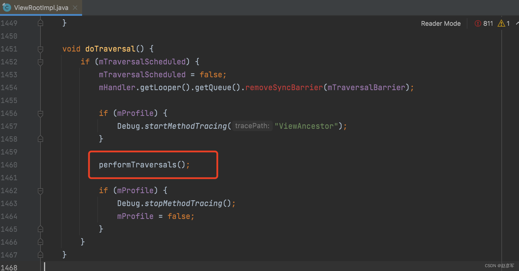519x271 pixels.
Task: Open the 811 errors indicator
Action: coord(484,23)
